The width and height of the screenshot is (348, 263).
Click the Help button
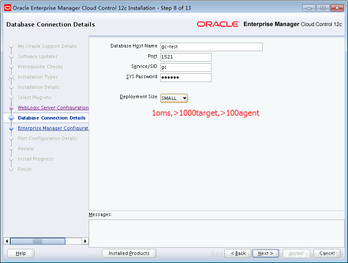point(21,253)
